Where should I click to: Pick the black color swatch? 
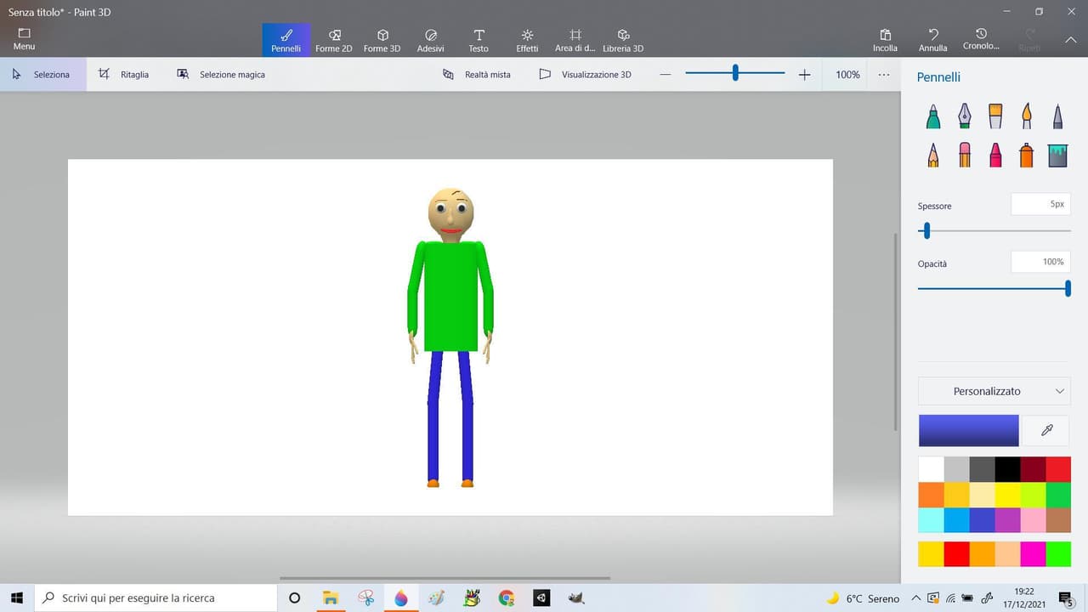pos(1007,469)
